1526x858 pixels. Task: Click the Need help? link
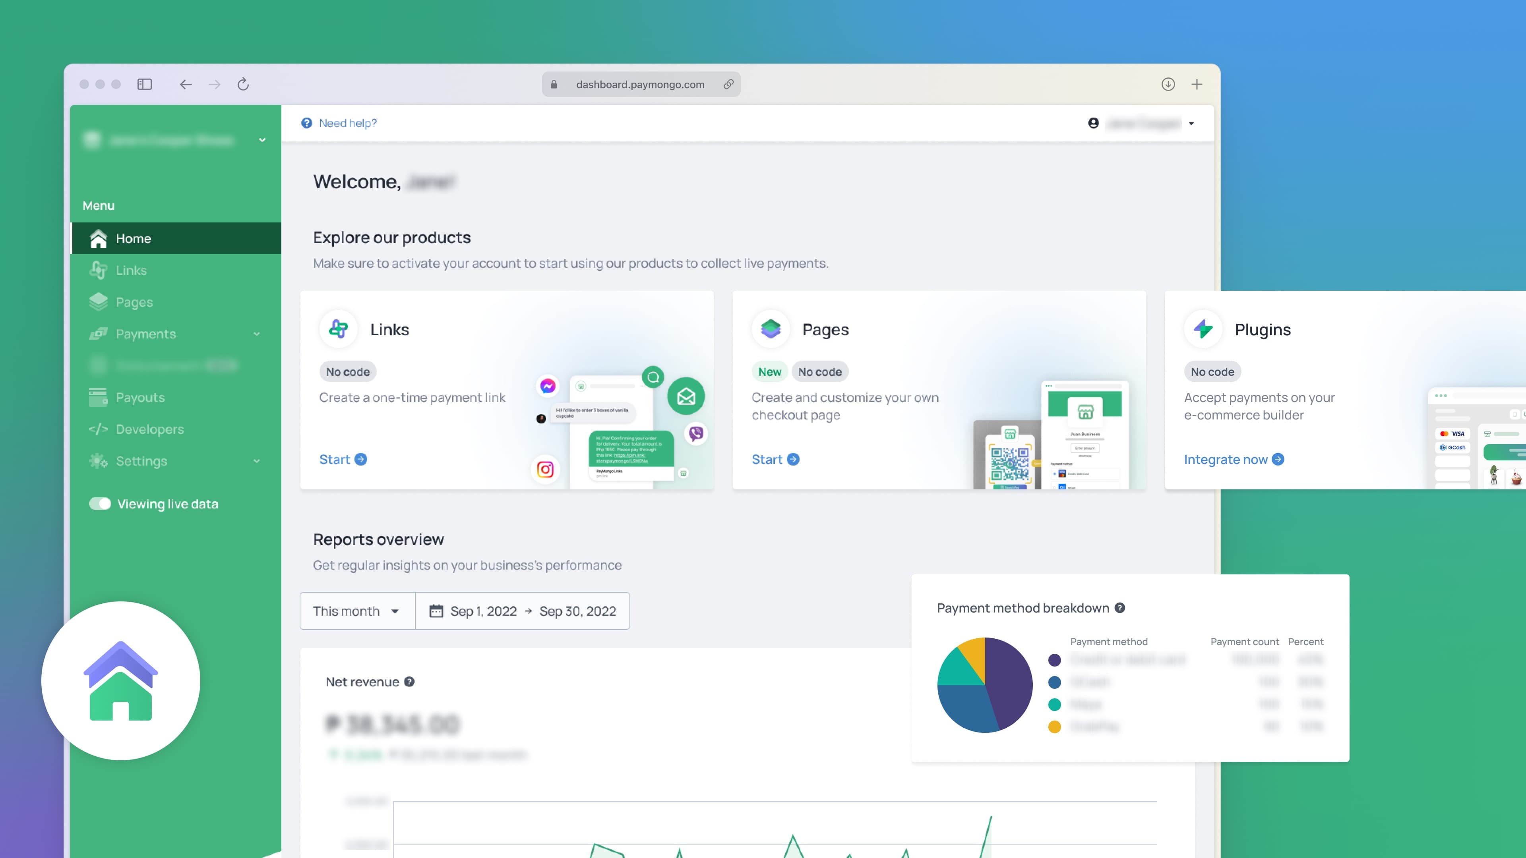[347, 123]
